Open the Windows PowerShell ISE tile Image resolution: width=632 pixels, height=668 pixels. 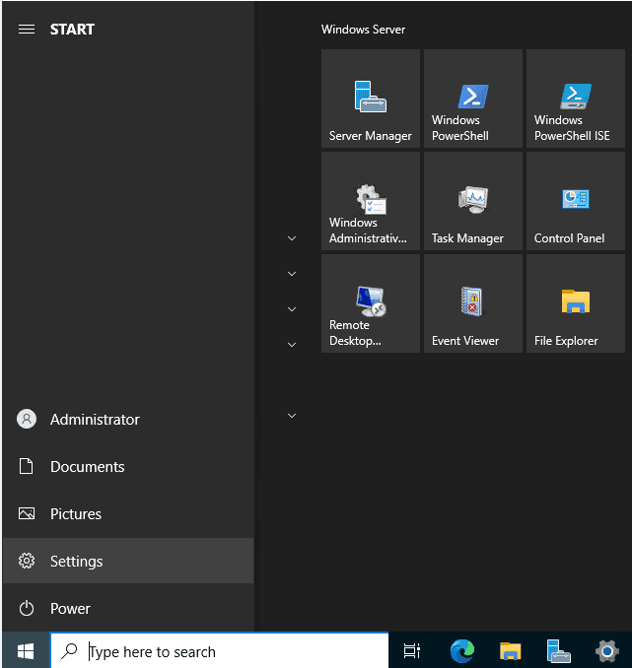(x=576, y=99)
